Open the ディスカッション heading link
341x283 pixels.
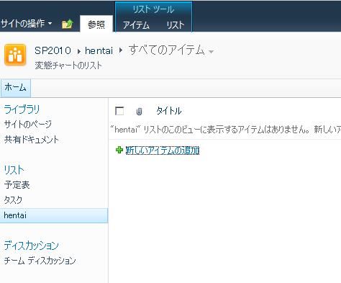[31, 246]
